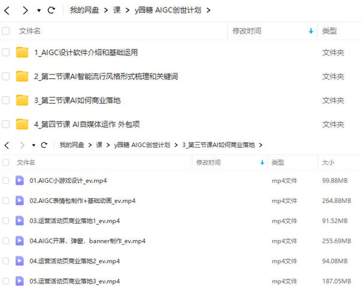Open folder name 3_第三节课AI如何商业落地 in list
The image size is (362, 299).
pos(77,100)
